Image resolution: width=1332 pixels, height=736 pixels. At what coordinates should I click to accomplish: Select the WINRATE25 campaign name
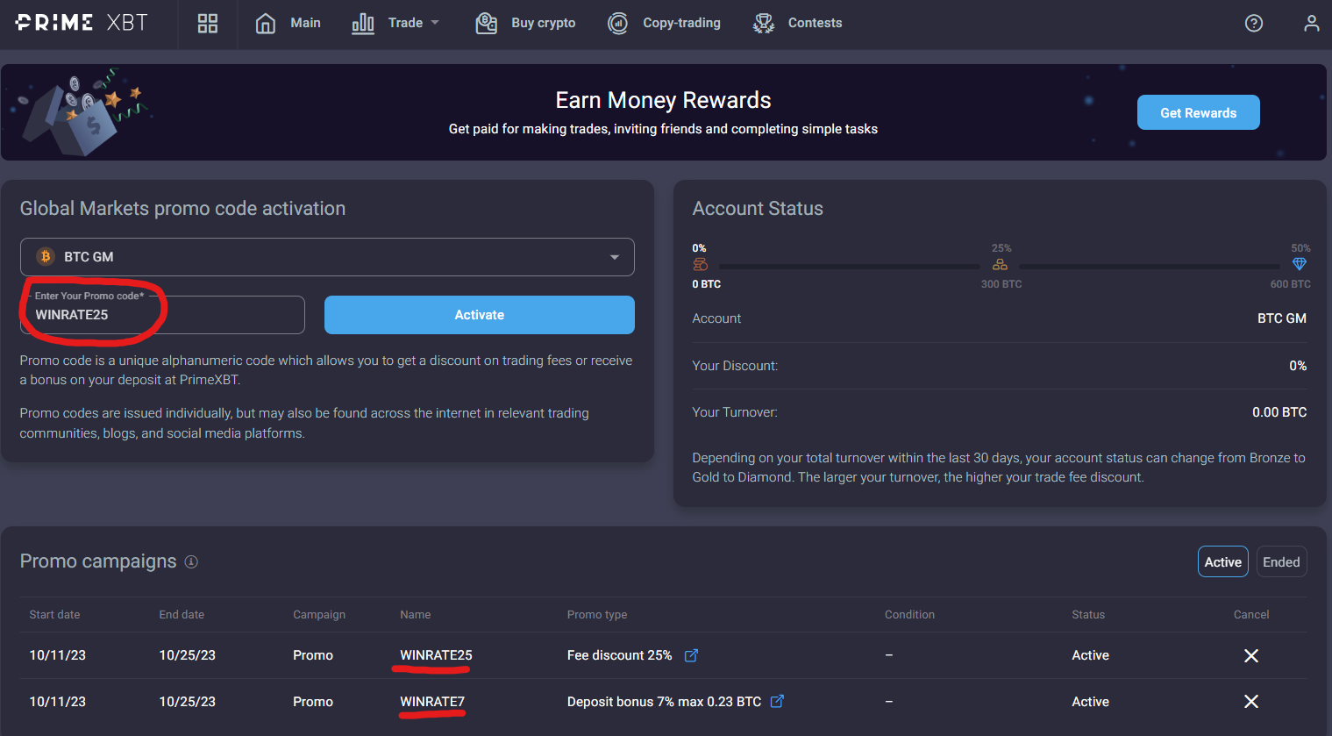coord(436,655)
